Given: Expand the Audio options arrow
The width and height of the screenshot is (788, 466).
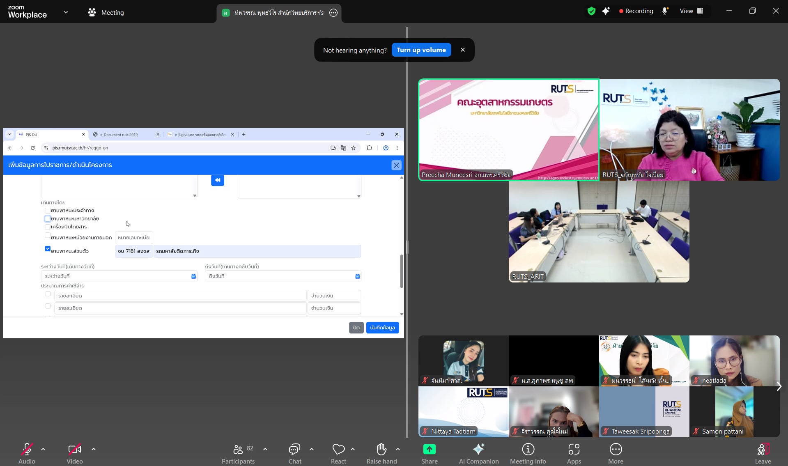Looking at the screenshot, I should [43, 449].
